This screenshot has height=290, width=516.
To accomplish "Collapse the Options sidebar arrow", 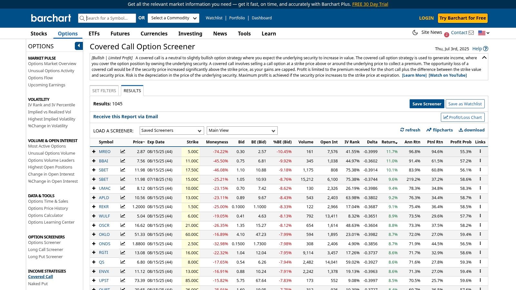I will click(79, 46).
